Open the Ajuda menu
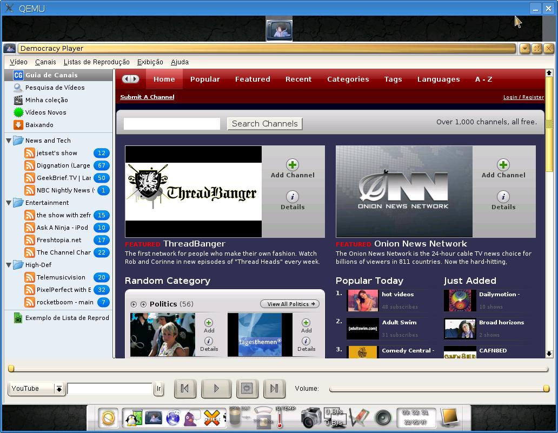Viewport: 558px width, 433px height. (180, 62)
